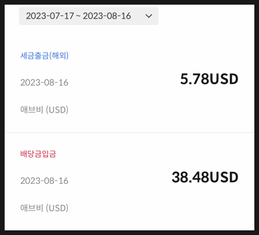The height and width of the screenshot is (235, 259).
Task: Open the chevron arrow on date range selector
Action: pyautogui.click(x=149, y=16)
